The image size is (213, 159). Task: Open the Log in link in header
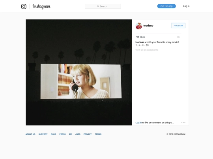click(186, 6)
